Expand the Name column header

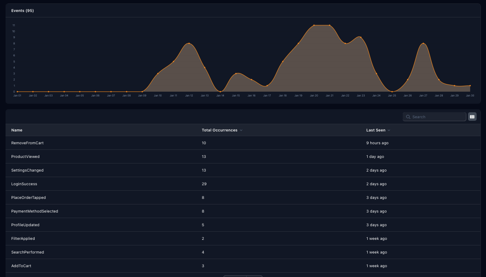tap(17, 130)
